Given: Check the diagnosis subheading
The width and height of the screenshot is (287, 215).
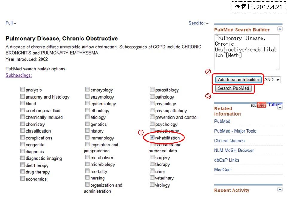Looking at the screenshot, I should (x=22, y=151).
